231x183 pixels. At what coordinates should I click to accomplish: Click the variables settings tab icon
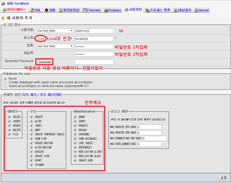pos(61,10)
